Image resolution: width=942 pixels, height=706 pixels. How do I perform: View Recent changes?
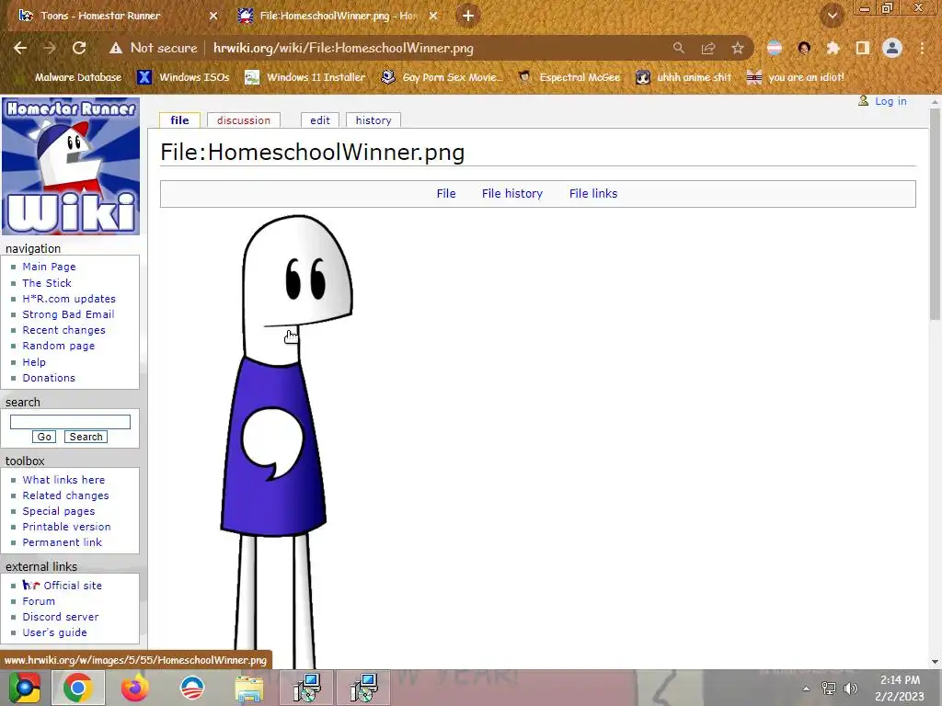click(63, 330)
